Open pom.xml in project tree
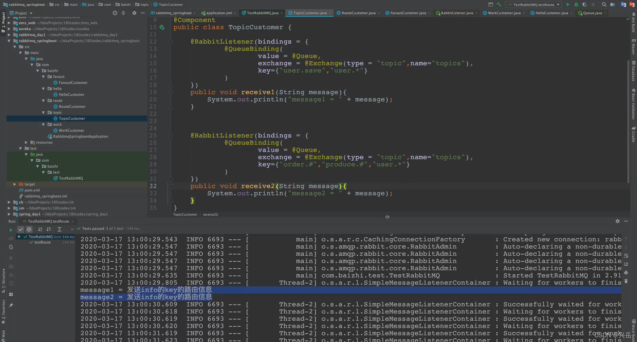The image size is (637, 342). click(x=32, y=190)
